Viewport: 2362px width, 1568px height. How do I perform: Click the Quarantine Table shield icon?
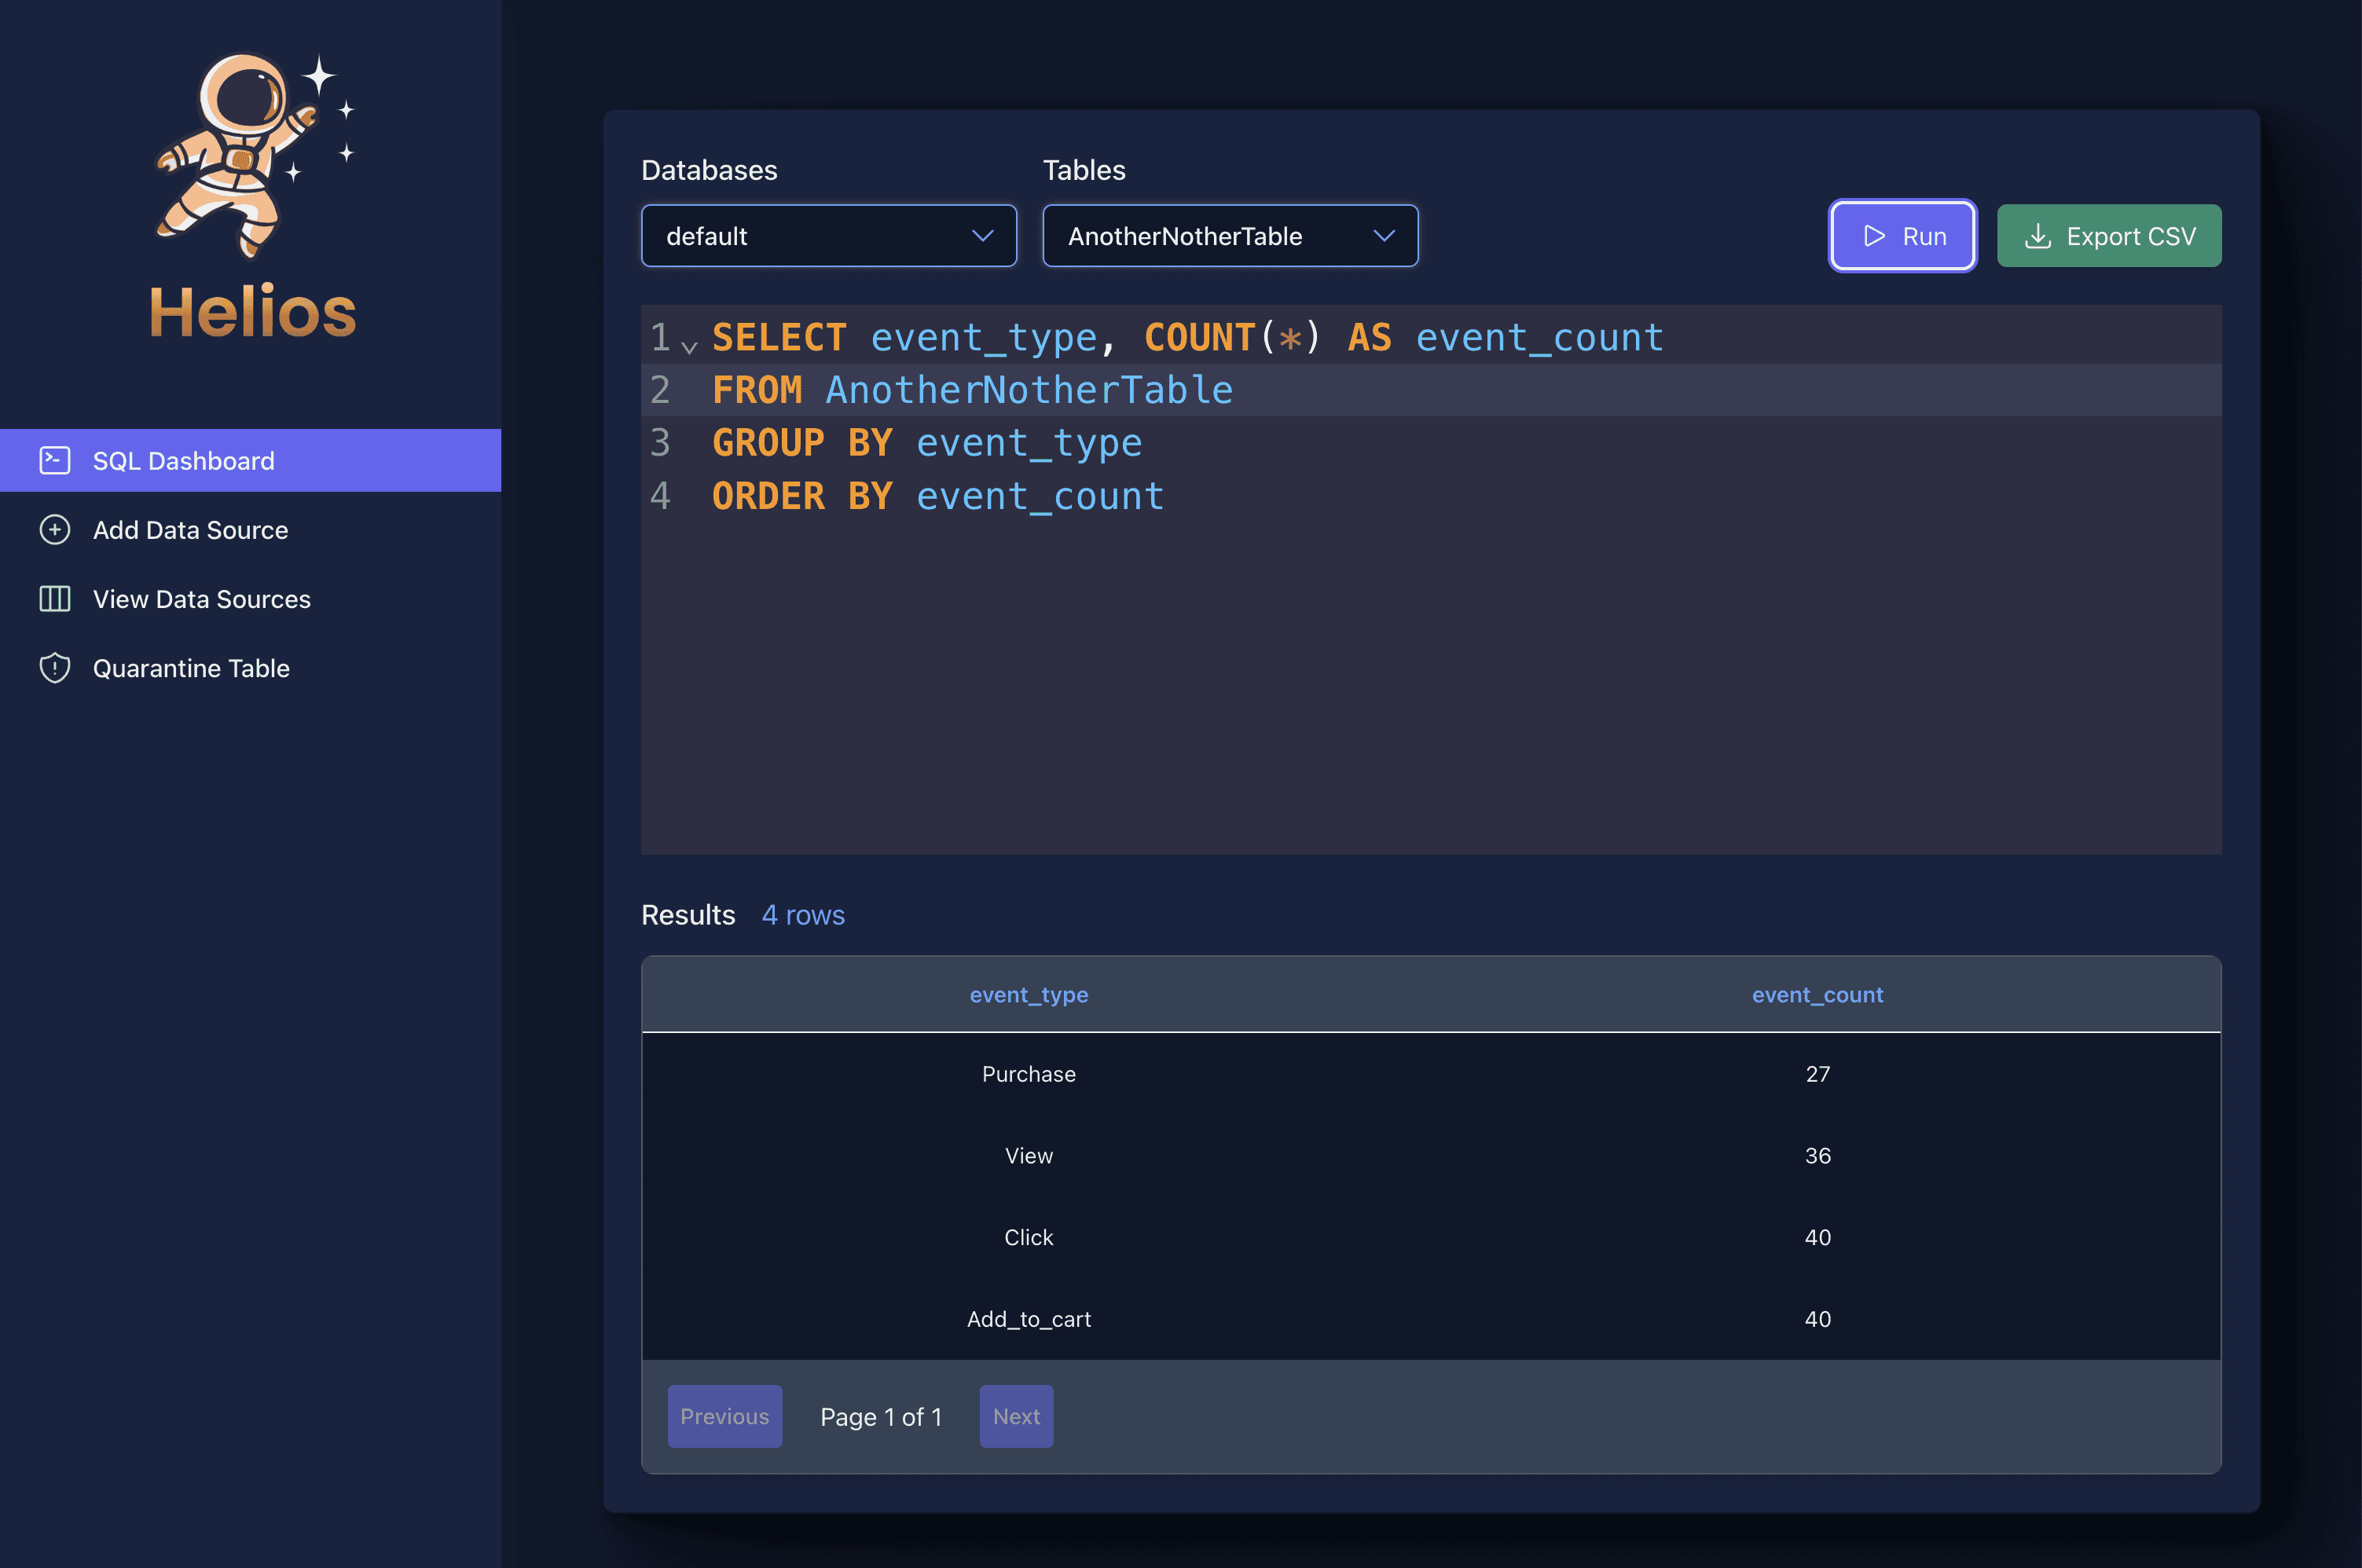coord(55,667)
